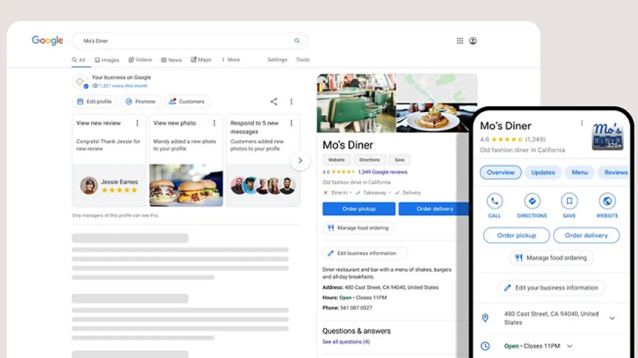Viewport: 638px width, 358px height.
Task: Open the Google apps grid
Action: (x=460, y=41)
